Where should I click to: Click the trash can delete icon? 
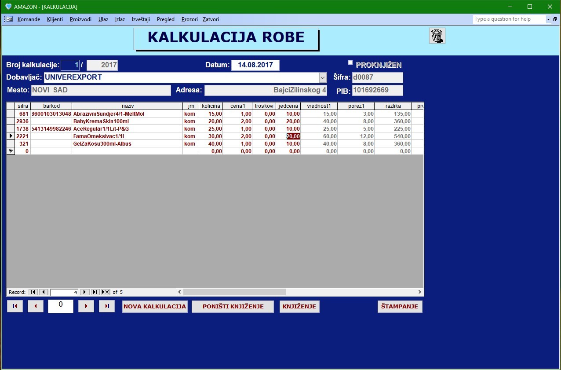click(437, 36)
